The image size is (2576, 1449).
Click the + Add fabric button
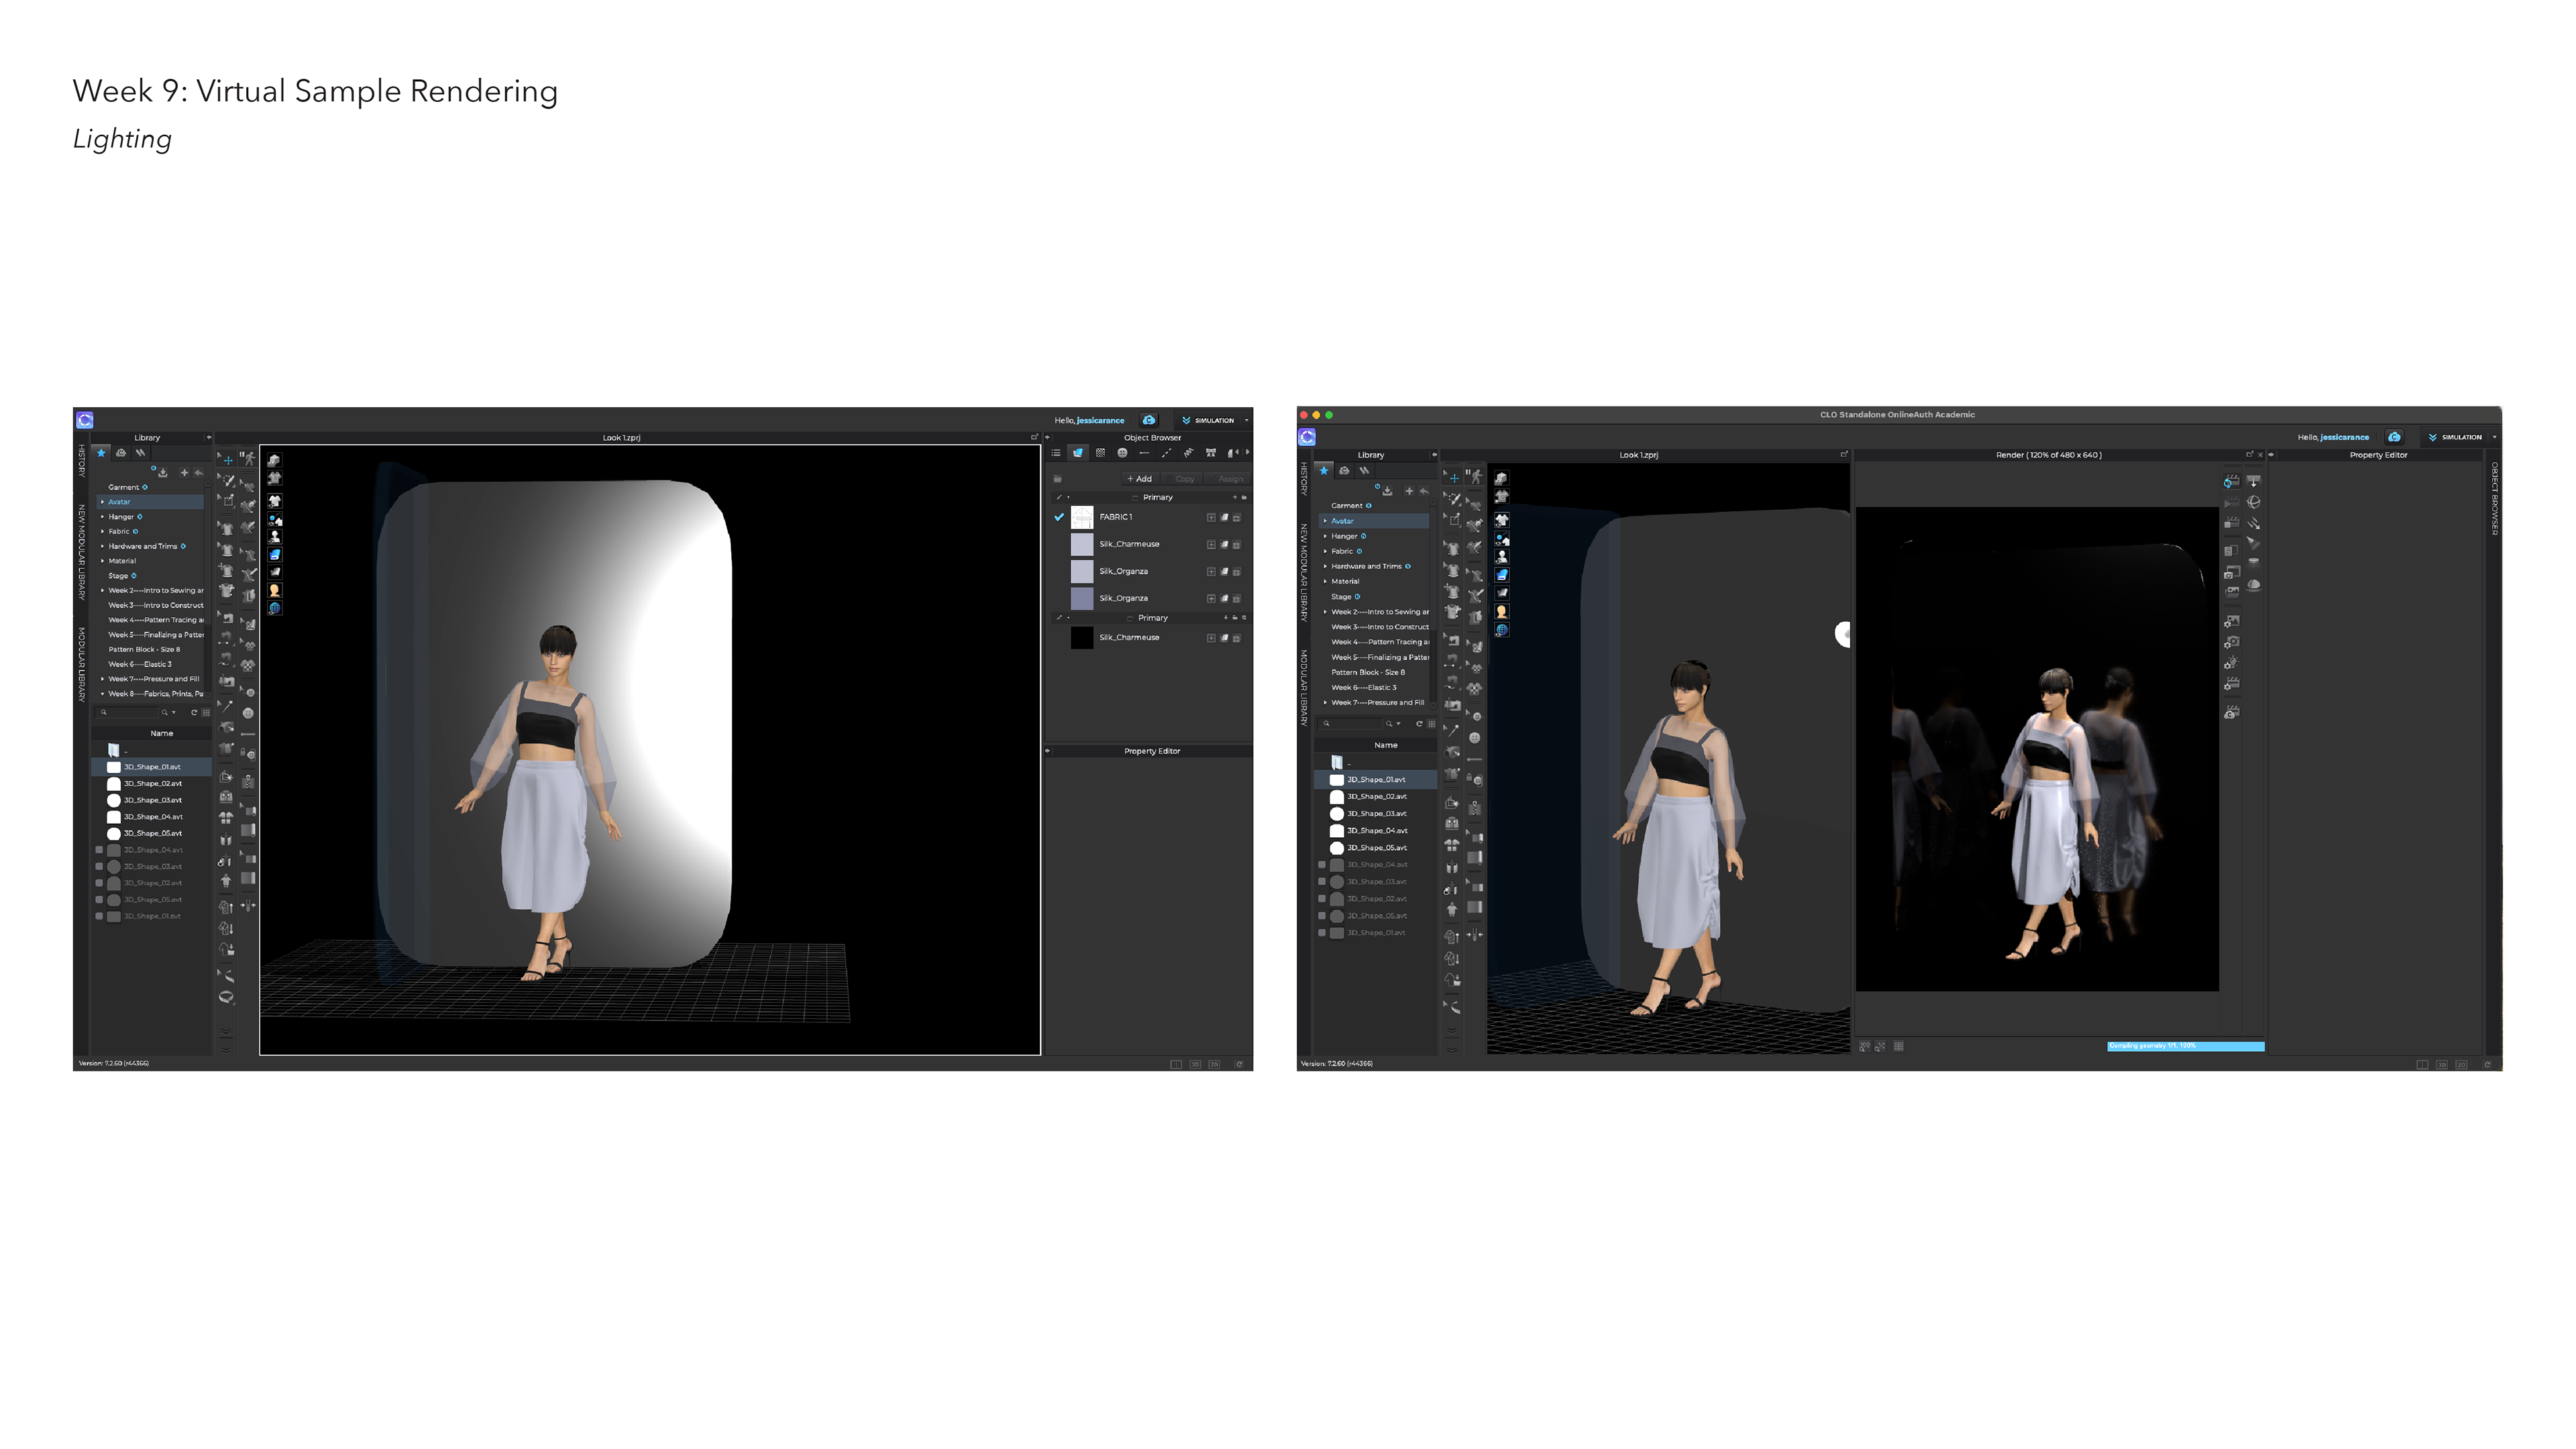1140,479
